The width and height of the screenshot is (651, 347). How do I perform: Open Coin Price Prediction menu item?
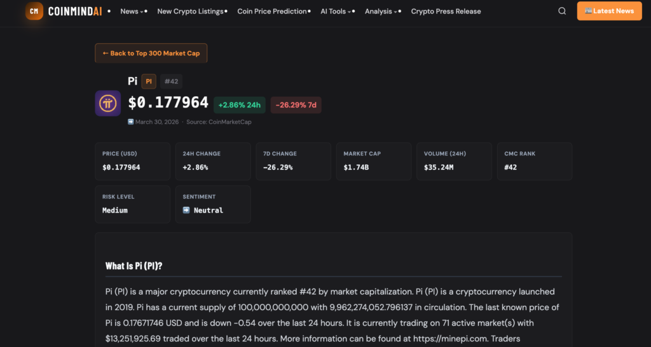point(272,11)
